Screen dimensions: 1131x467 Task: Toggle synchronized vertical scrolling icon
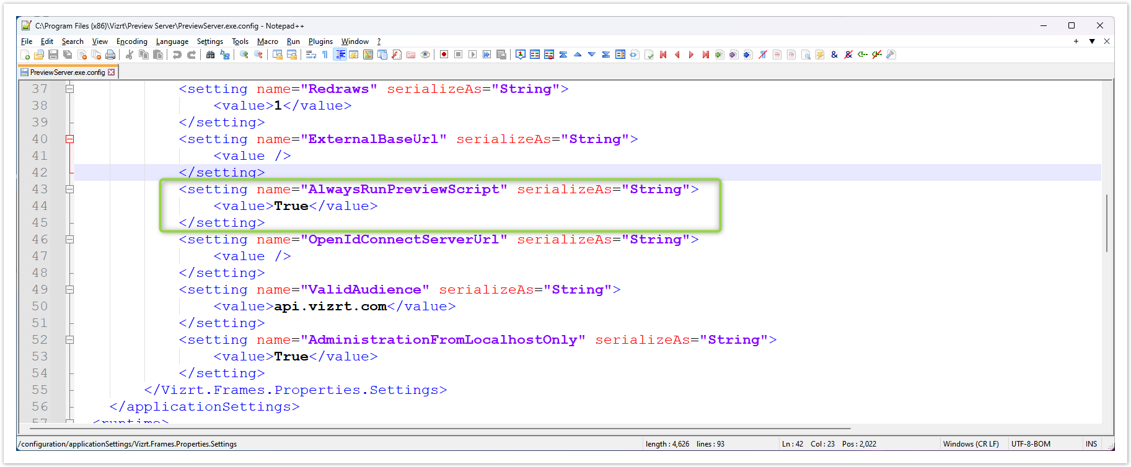(x=278, y=55)
